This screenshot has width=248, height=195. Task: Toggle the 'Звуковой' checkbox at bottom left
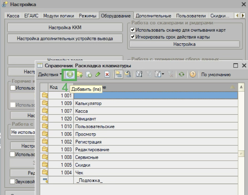13,182
